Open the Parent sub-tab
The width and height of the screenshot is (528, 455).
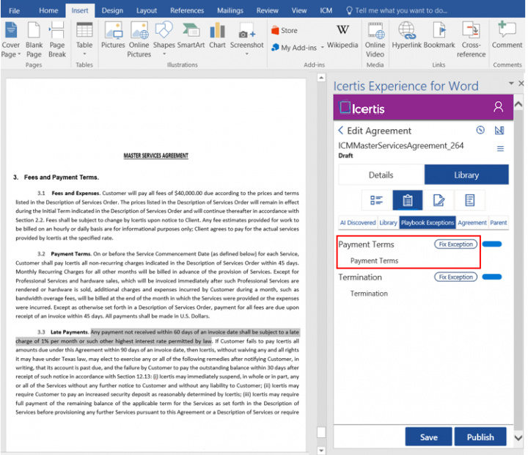tap(499, 223)
